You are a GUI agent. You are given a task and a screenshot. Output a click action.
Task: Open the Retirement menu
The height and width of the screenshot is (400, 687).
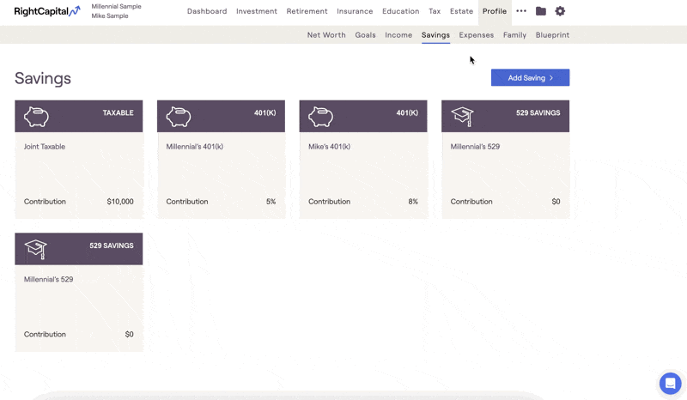click(x=307, y=11)
